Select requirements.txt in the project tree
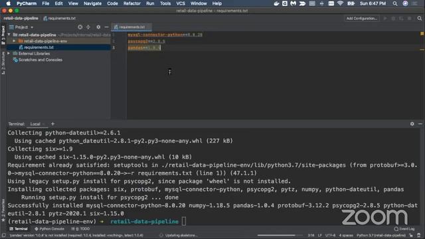Screen dimensions: 425x239 (39, 47)
